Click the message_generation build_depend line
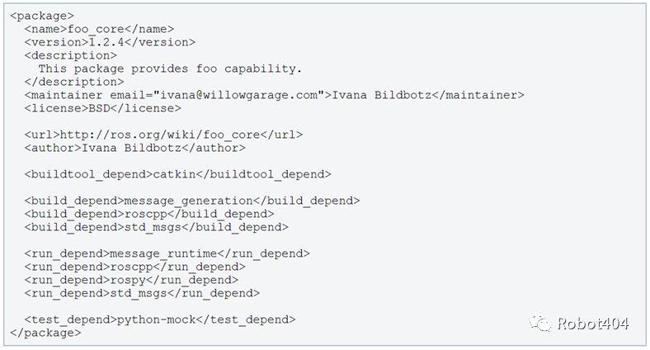 click(192, 201)
